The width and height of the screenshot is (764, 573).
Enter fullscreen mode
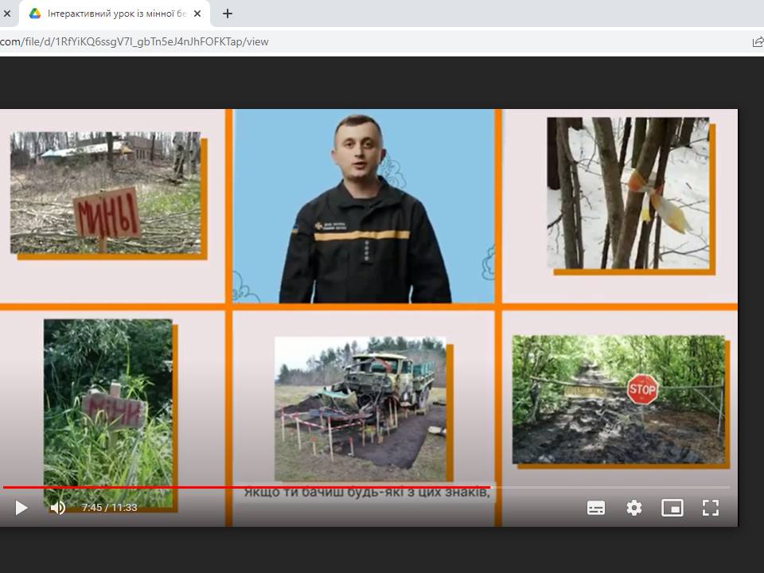pos(711,508)
